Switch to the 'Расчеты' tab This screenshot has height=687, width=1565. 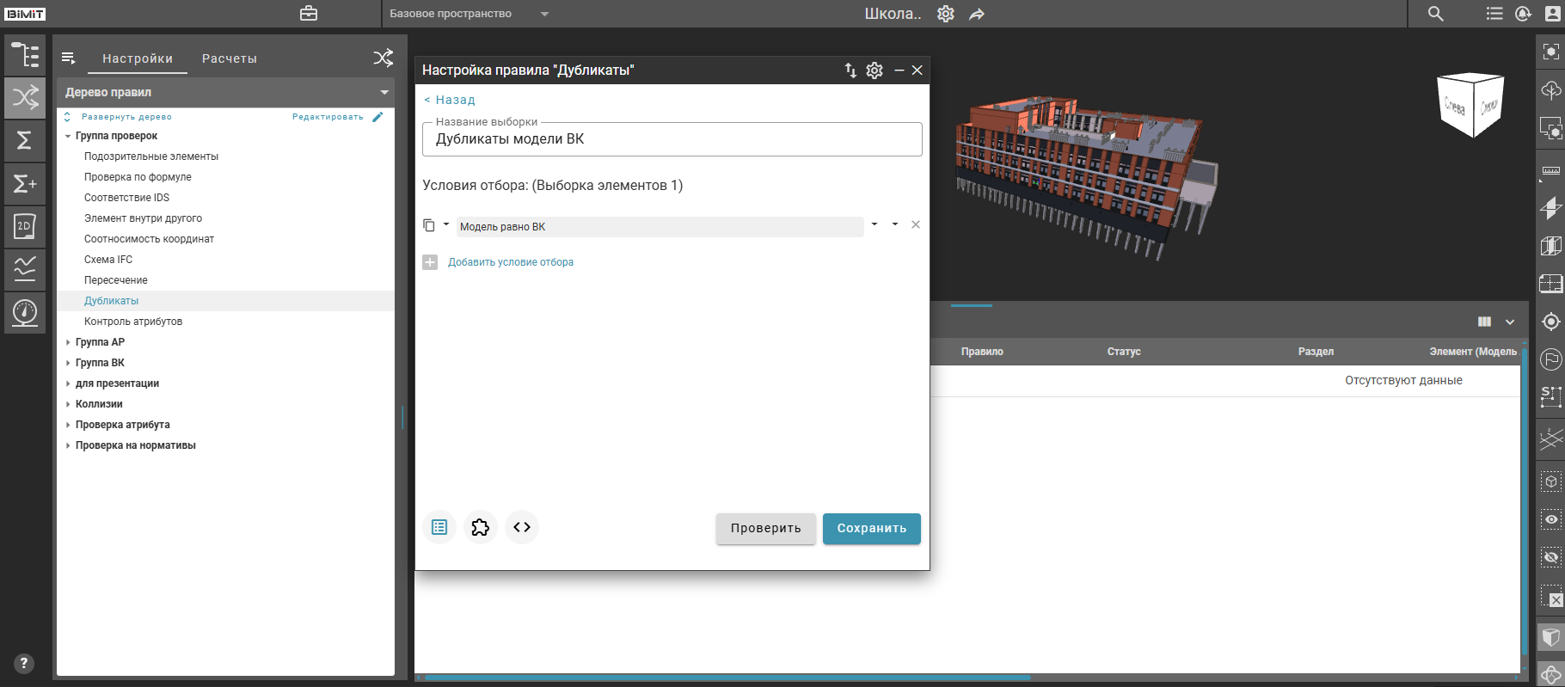[x=230, y=58]
